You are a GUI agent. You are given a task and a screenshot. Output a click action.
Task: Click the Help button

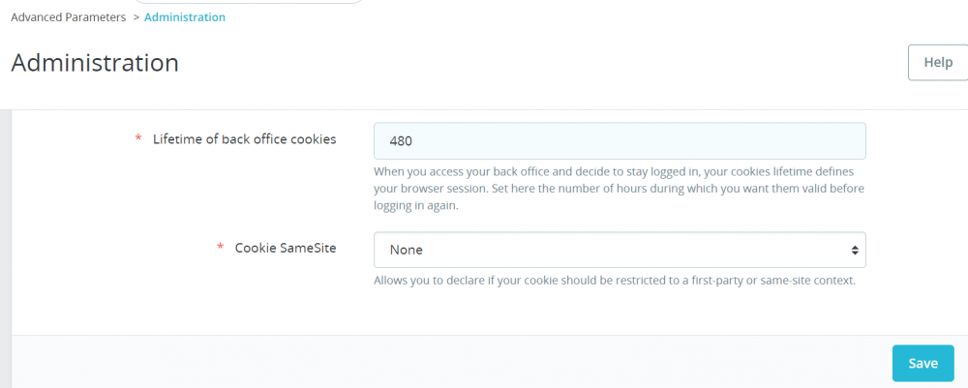pyautogui.click(x=938, y=62)
